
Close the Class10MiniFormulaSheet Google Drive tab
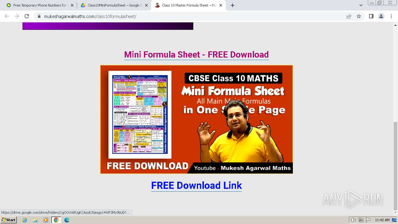(x=146, y=5)
